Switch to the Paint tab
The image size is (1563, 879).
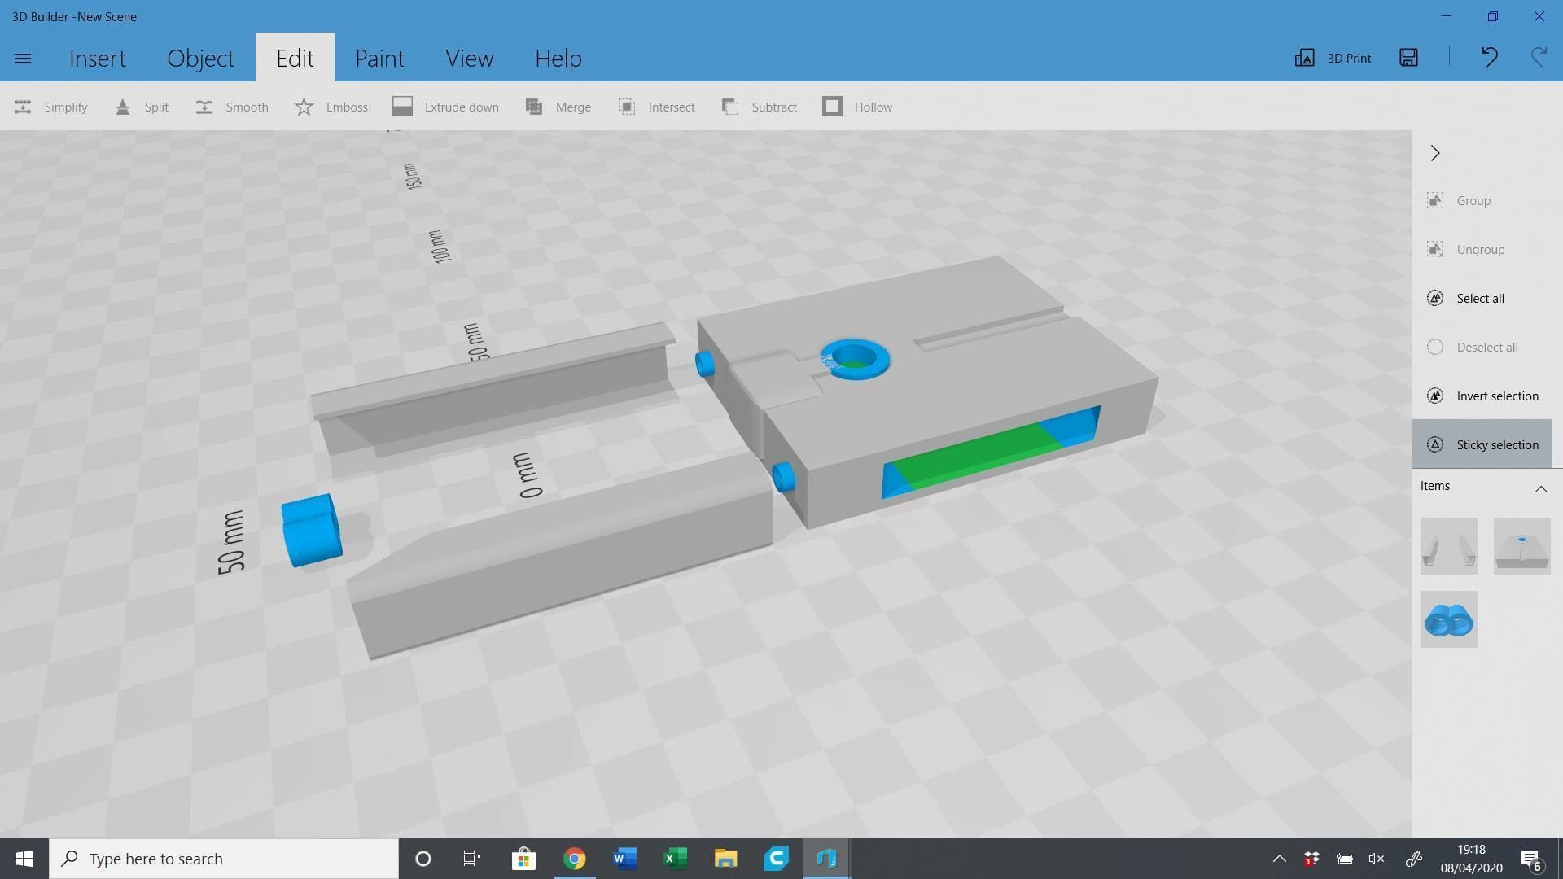(379, 58)
